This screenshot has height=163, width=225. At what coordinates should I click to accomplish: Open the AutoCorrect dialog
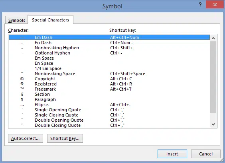[26, 138]
